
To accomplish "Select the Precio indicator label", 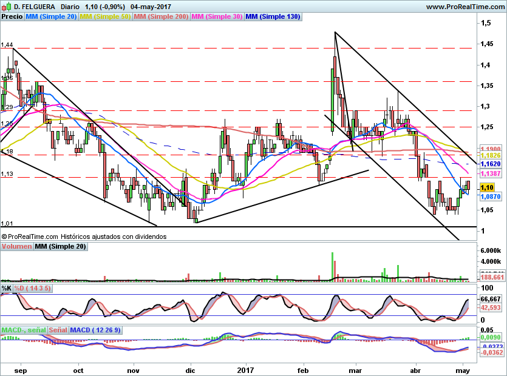I will (12, 17).
